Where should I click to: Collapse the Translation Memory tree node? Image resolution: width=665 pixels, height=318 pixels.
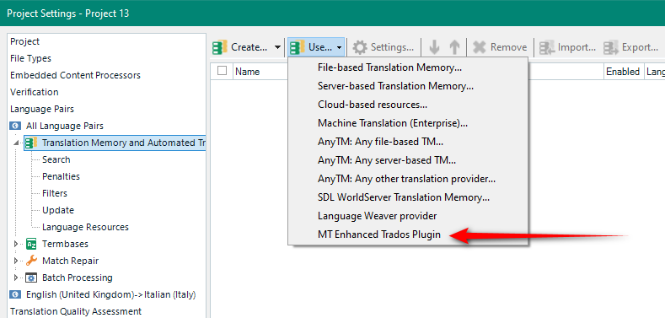(x=16, y=143)
